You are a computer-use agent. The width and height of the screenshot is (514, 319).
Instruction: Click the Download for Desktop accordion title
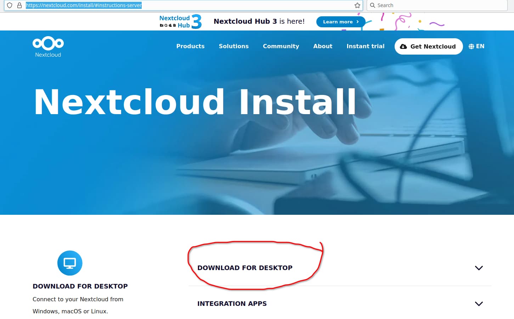click(245, 268)
